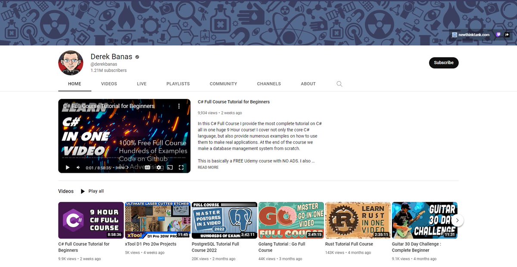The height and width of the screenshot is (267, 517).
Task: Open the COMMUNITY tab
Action: tap(223, 84)
